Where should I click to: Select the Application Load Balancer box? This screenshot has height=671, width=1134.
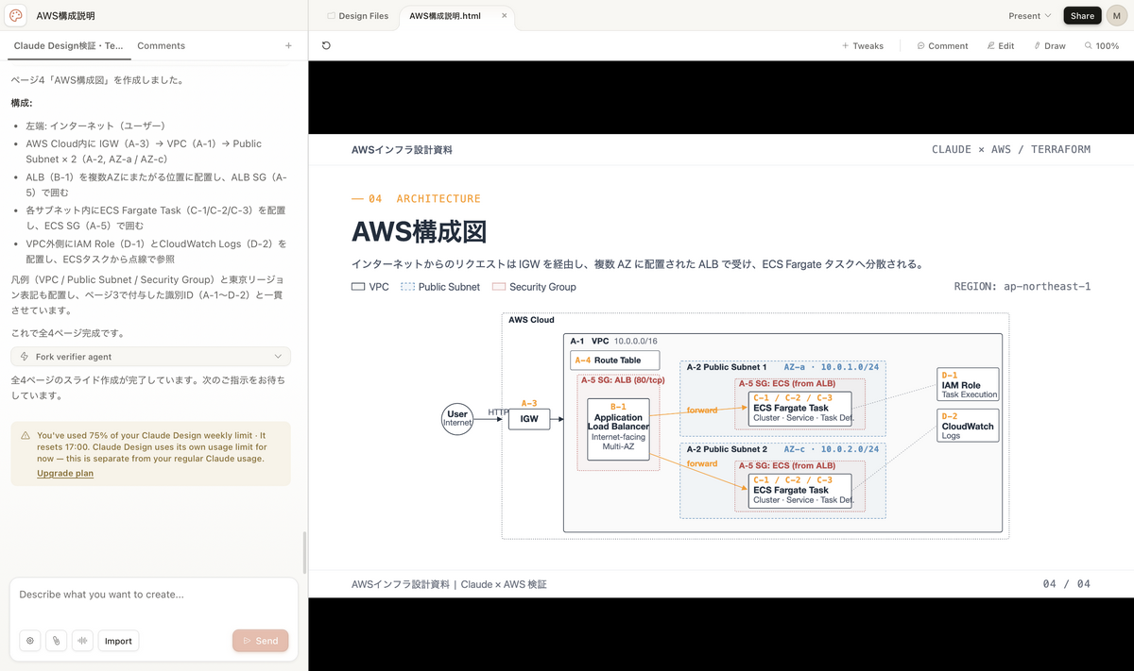(x=618, y=429)
